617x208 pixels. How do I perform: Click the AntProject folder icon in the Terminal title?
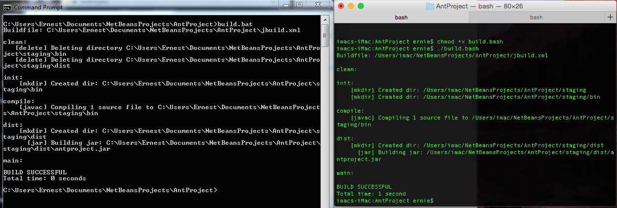430,6
